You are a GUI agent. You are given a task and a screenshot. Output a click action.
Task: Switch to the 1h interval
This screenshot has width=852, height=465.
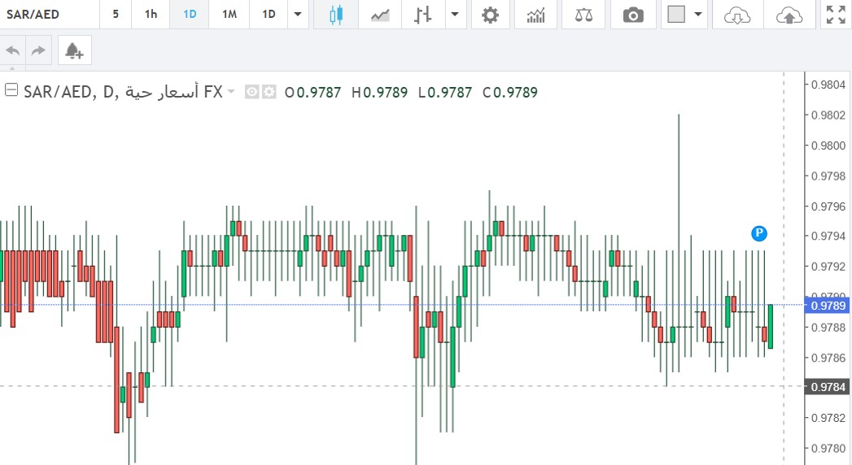click(151, 14)
